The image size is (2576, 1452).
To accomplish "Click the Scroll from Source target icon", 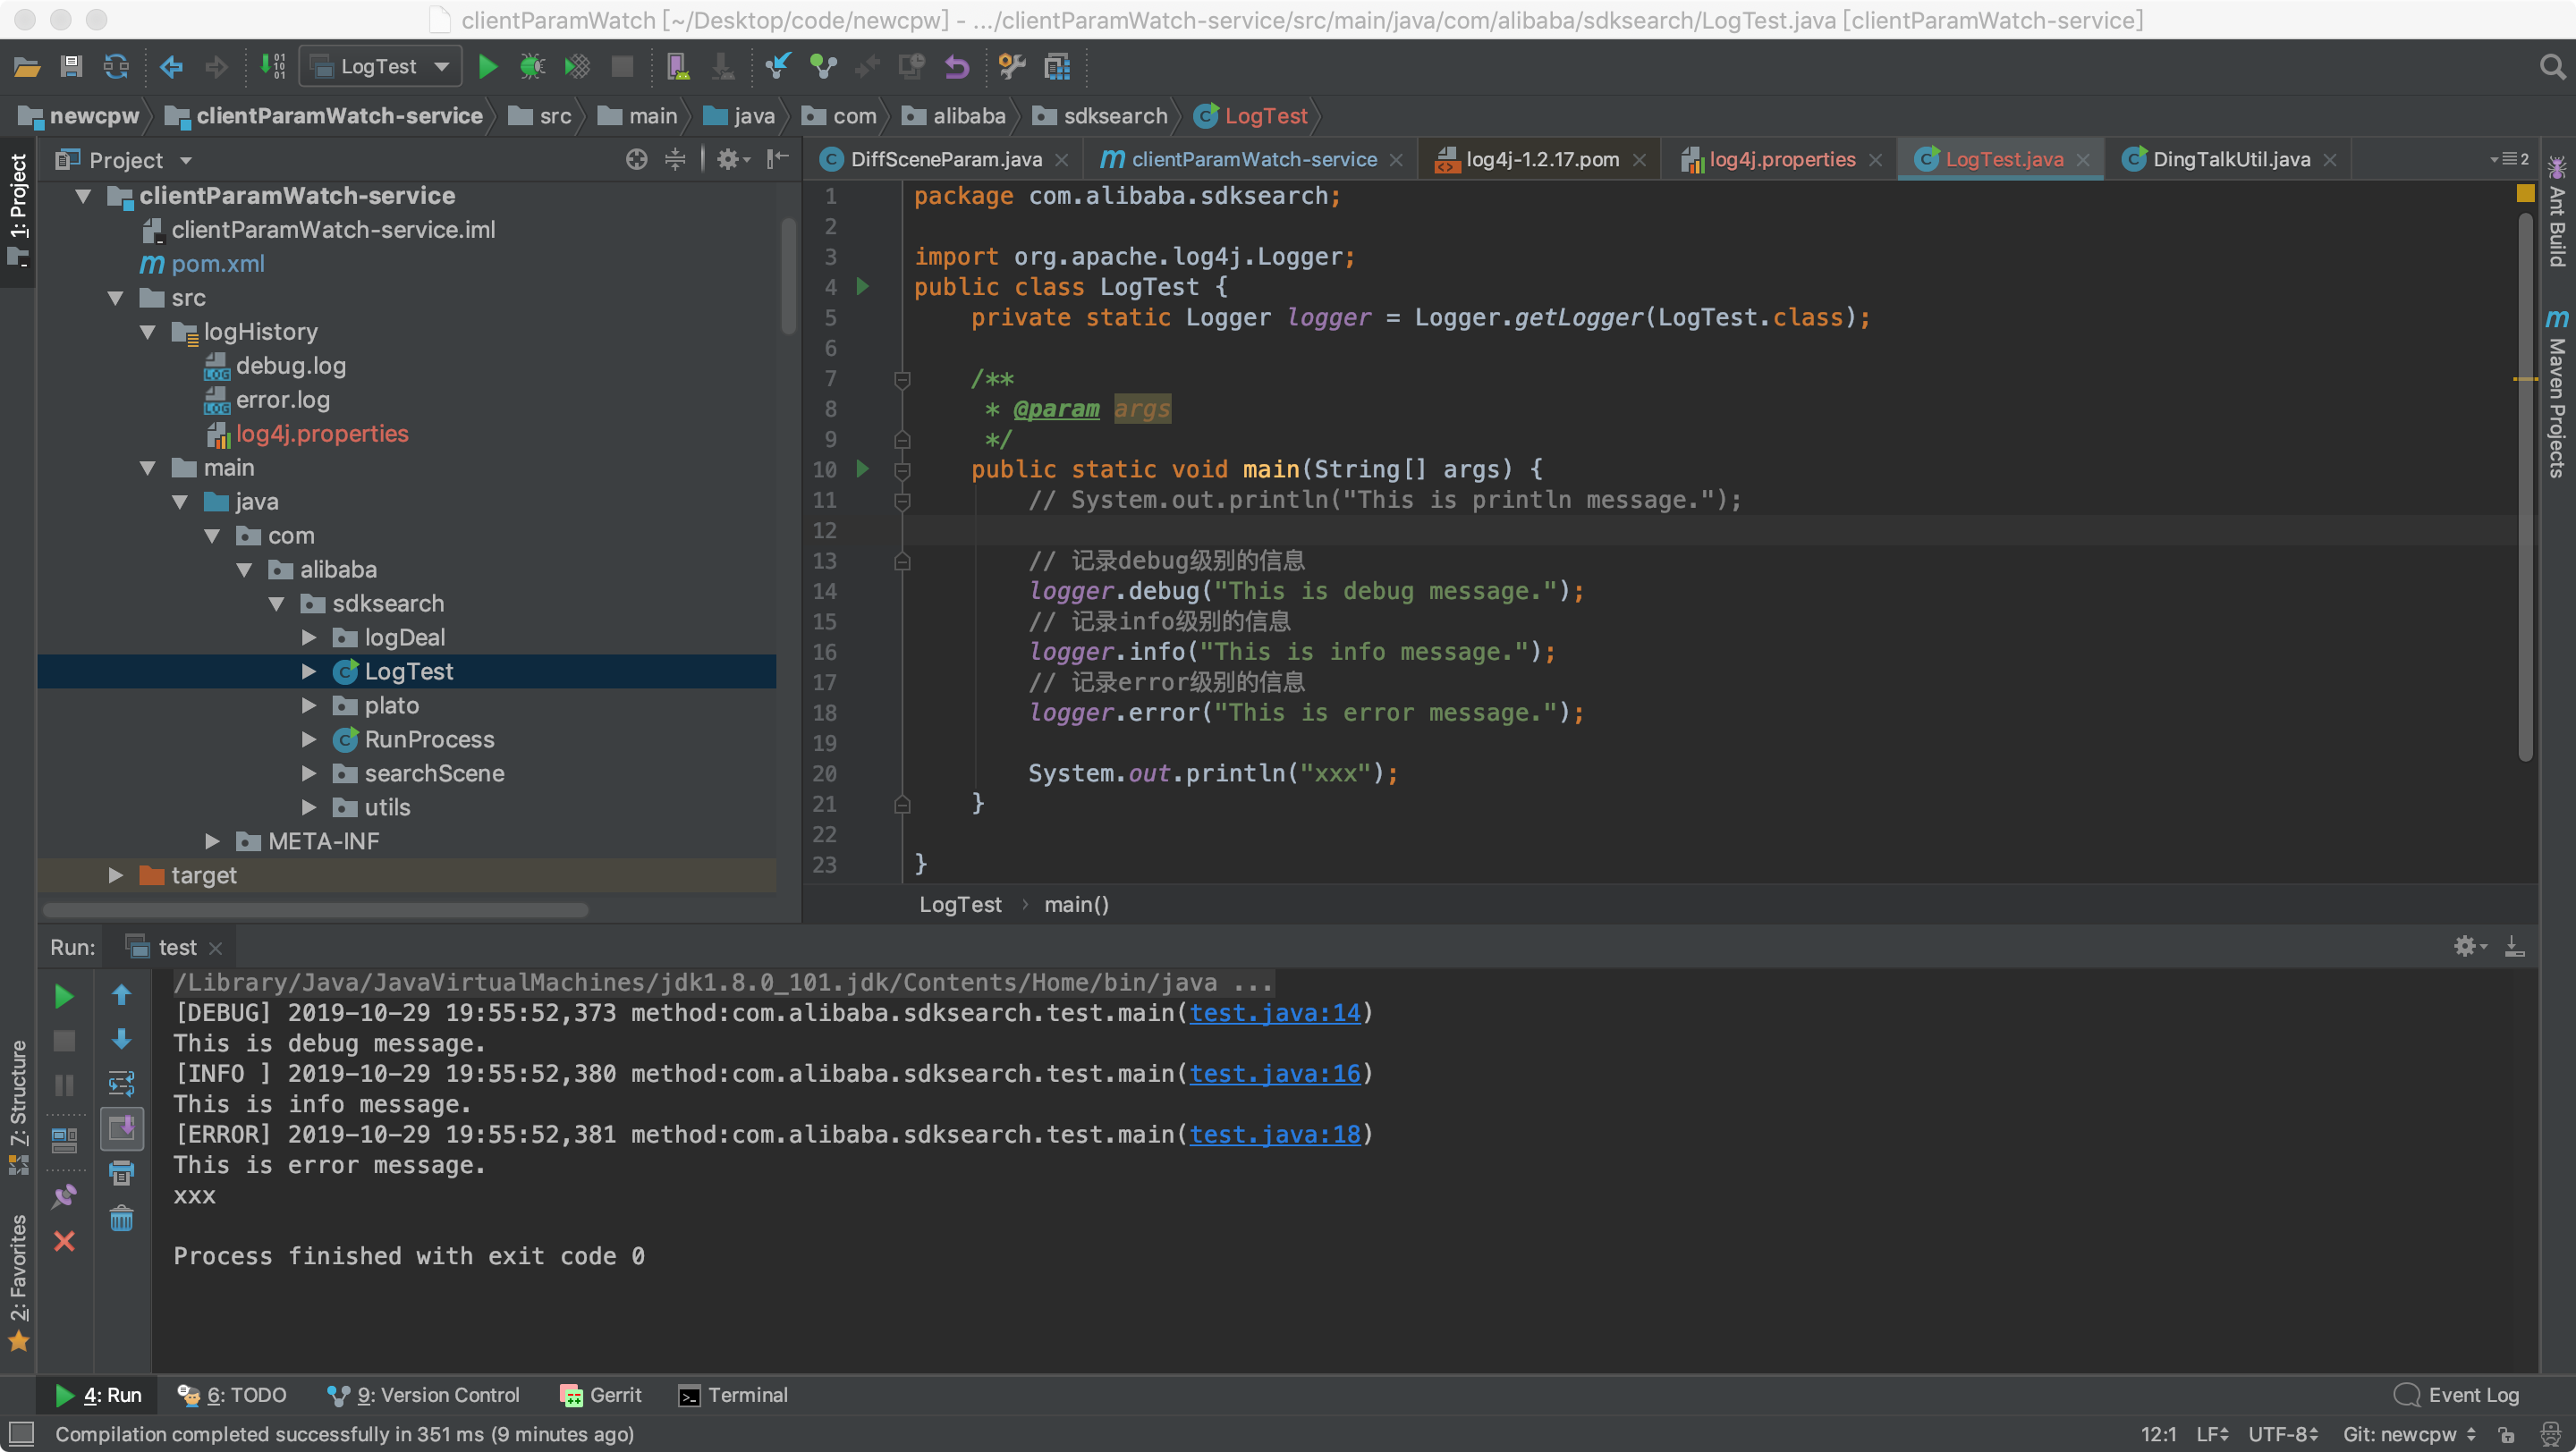I will 636,160.
